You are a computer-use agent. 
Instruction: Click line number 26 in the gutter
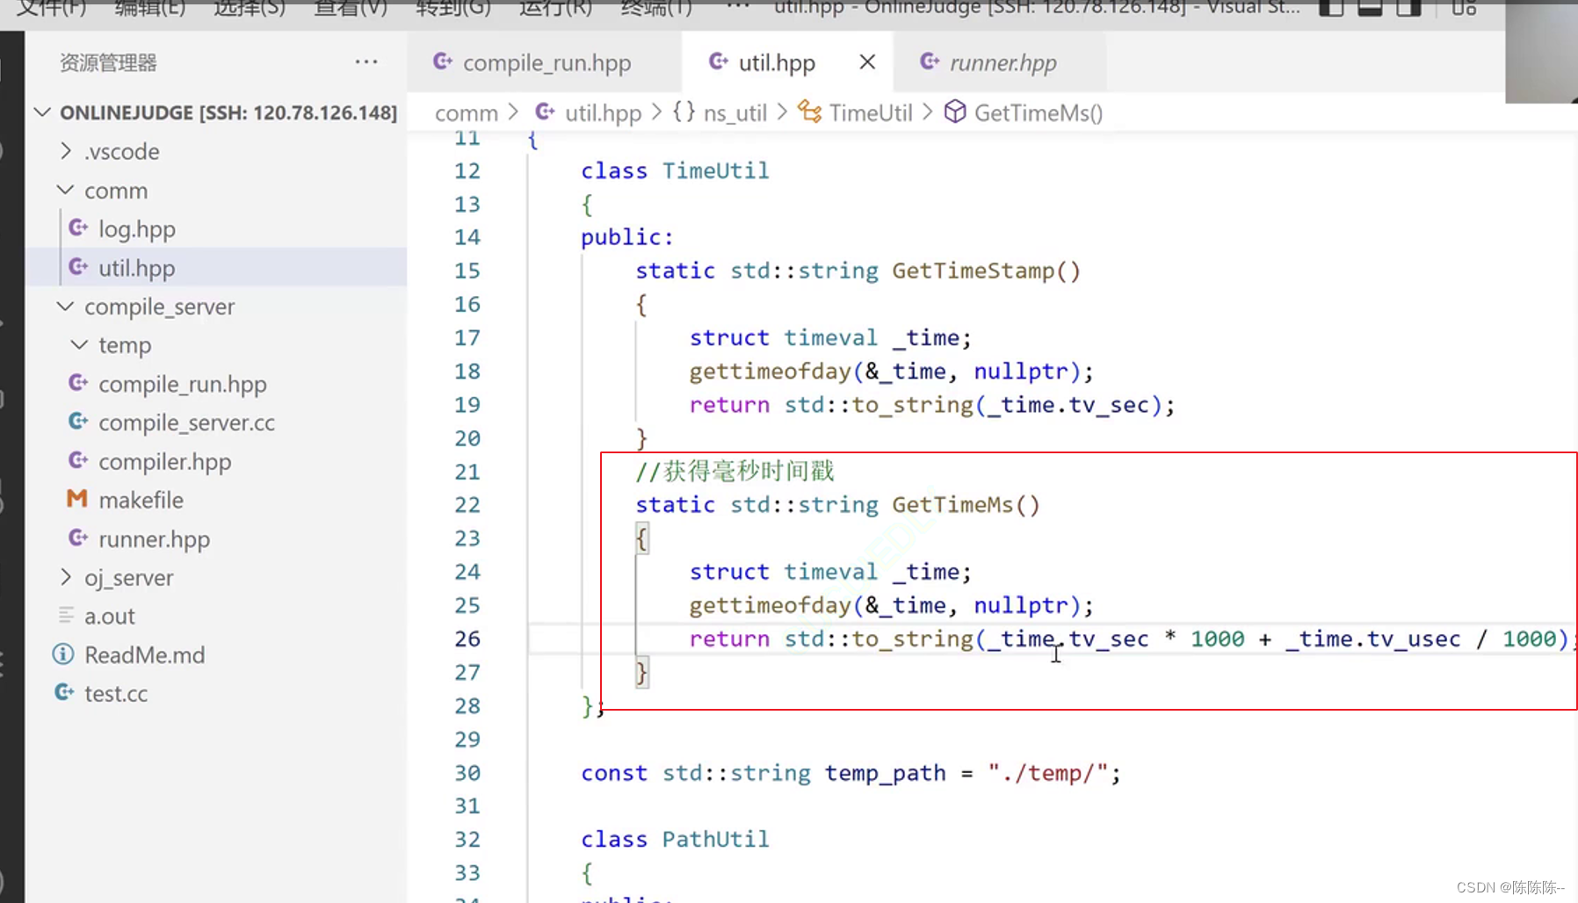coord(467,639)
